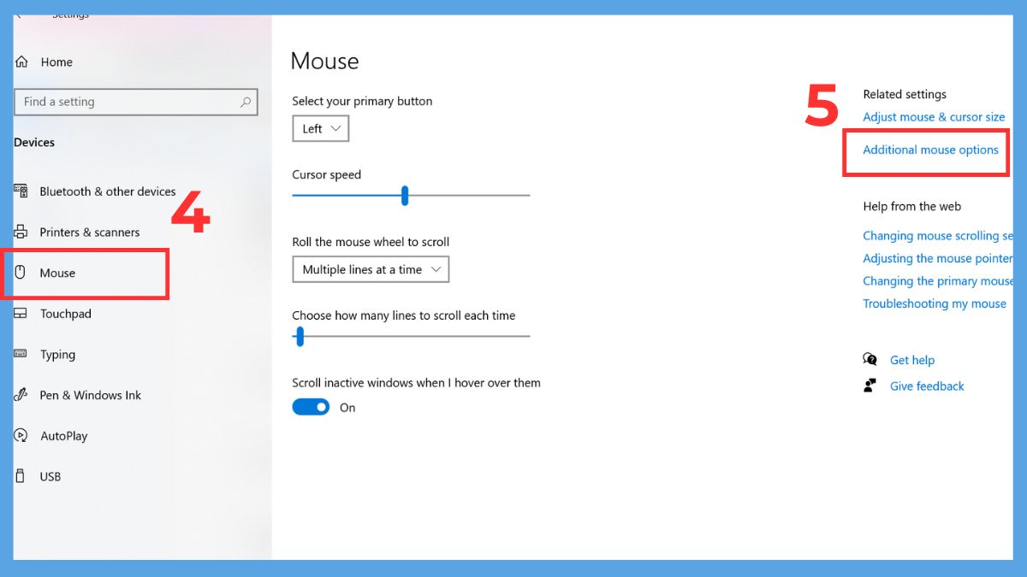Click the Home icon in sidebar
This screenshot has width=1027, height=577.
click(21, 62)
